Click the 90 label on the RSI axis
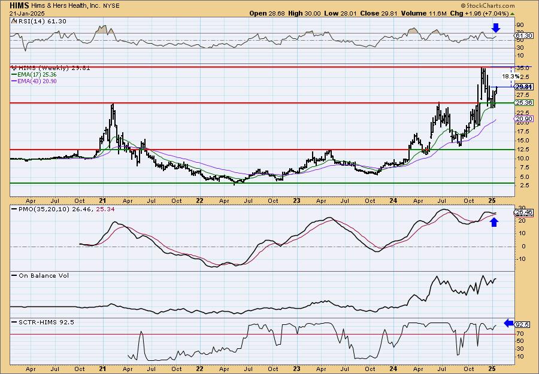The image size is (539, 374). tap(520, 25)
